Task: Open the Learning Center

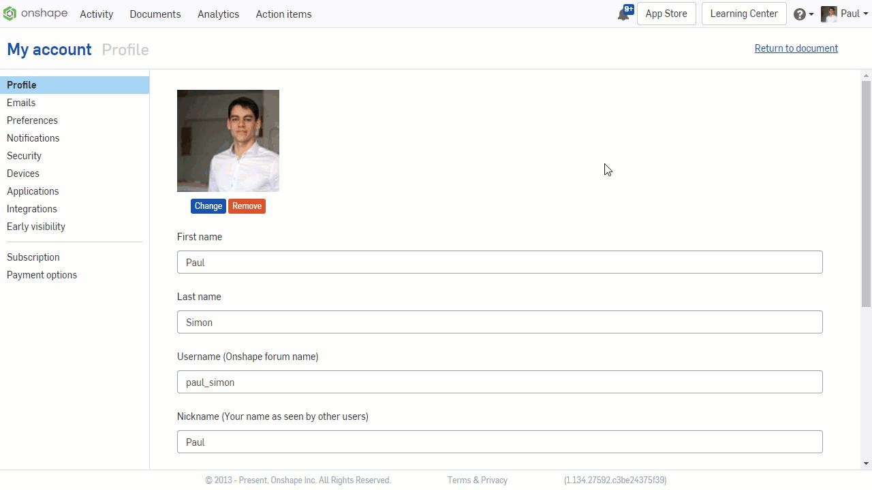Action: click(743, 14)
